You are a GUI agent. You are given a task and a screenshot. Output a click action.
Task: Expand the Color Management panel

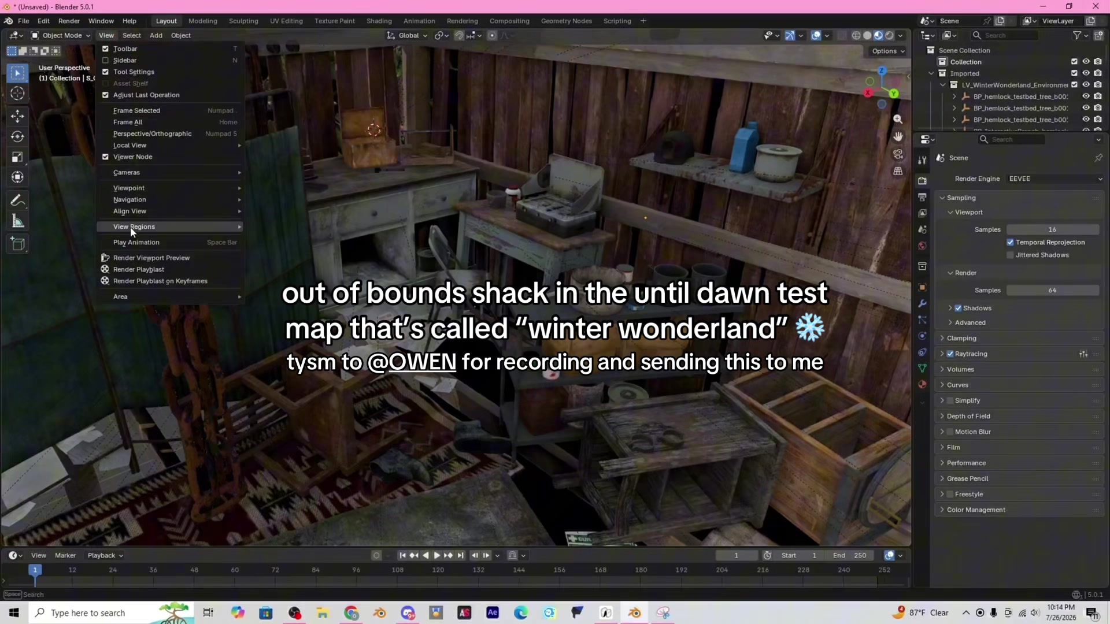[976, 510]
